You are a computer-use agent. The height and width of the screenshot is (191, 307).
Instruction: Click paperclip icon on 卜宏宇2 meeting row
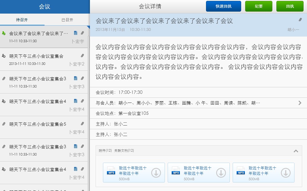[83, 56]
